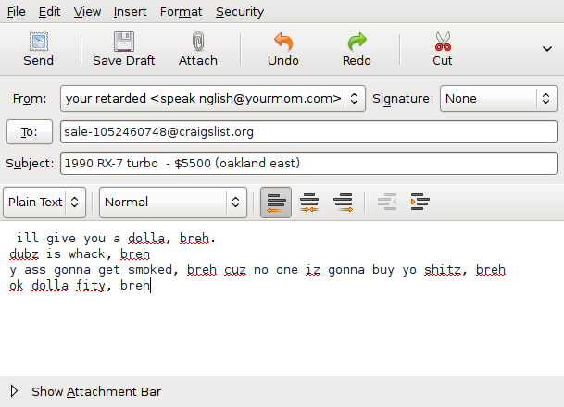Decrease indent of paragraph

[387, 202]
